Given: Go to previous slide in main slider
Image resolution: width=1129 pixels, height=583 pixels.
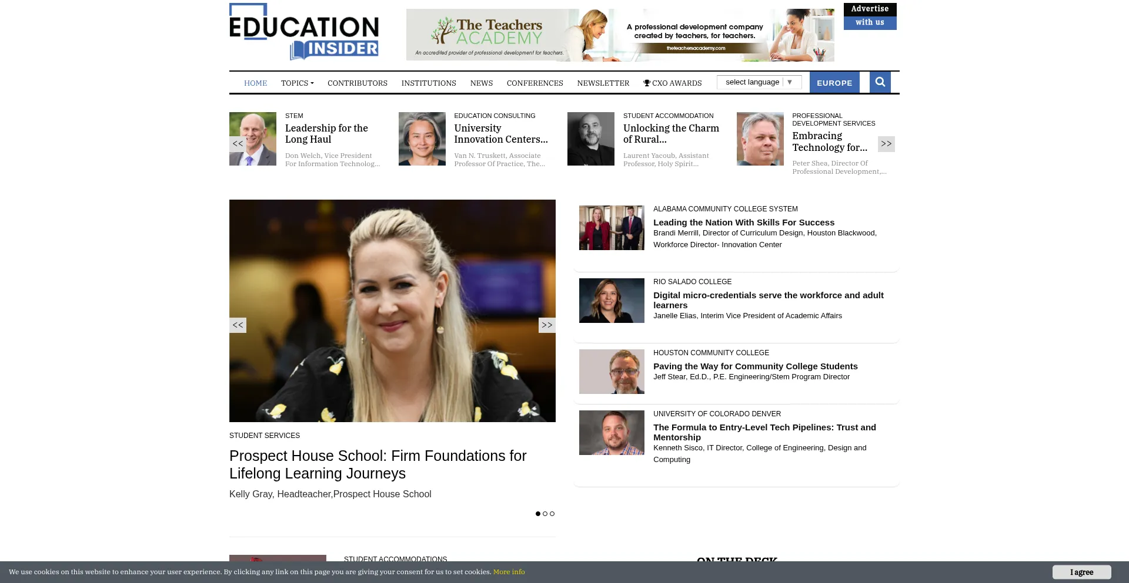Looking at the screenshot, I should click(238, 325).
